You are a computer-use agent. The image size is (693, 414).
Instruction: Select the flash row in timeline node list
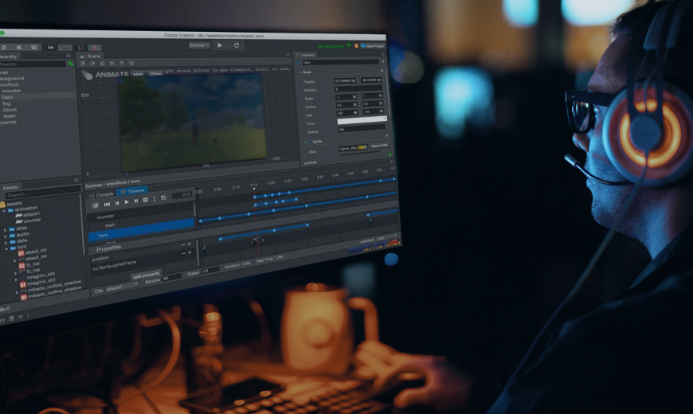pos(141,221)
